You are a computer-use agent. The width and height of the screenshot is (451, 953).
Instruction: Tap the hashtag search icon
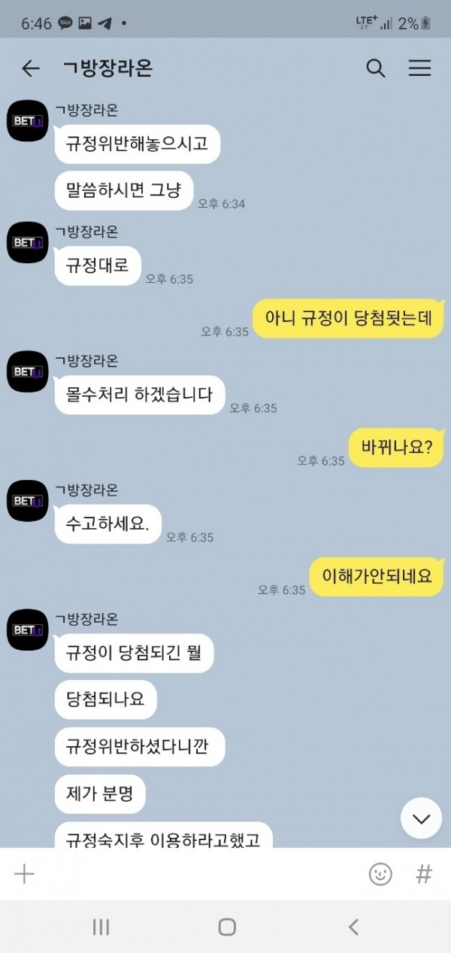coord(424,873)
